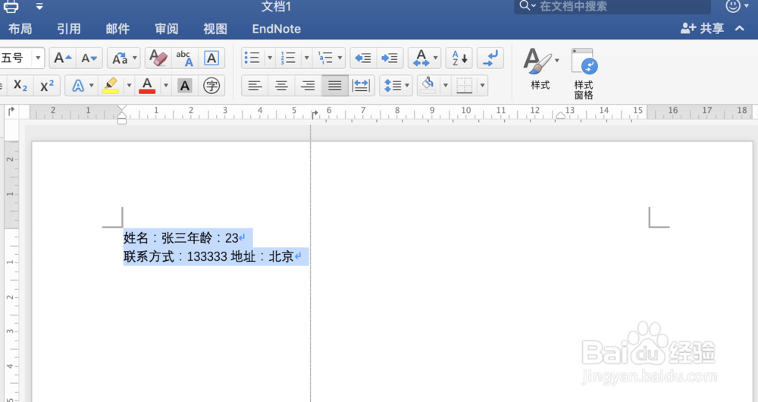This screenshot has width=758, height=402.
Task: Align text right
Action: (308, 86)
